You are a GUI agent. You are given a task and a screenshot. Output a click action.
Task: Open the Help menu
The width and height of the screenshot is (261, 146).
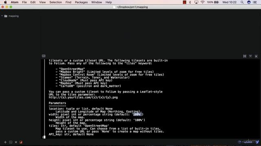pyautogui.click(x=108, y=2)
